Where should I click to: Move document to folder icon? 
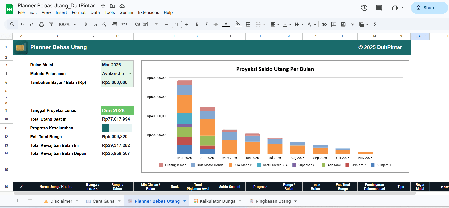[x=112, y=6]
